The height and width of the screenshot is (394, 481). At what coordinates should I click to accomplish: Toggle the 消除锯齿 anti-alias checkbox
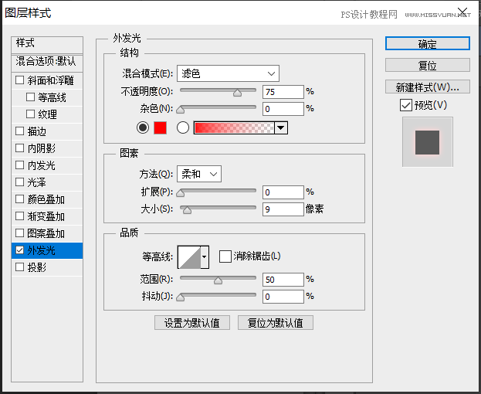click(x=225, y=256)
